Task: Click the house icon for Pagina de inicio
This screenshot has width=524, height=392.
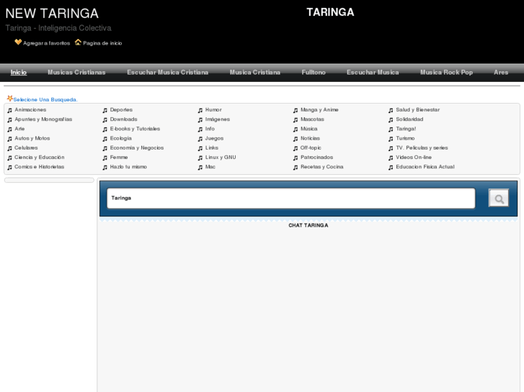Action: click(78, 42)
